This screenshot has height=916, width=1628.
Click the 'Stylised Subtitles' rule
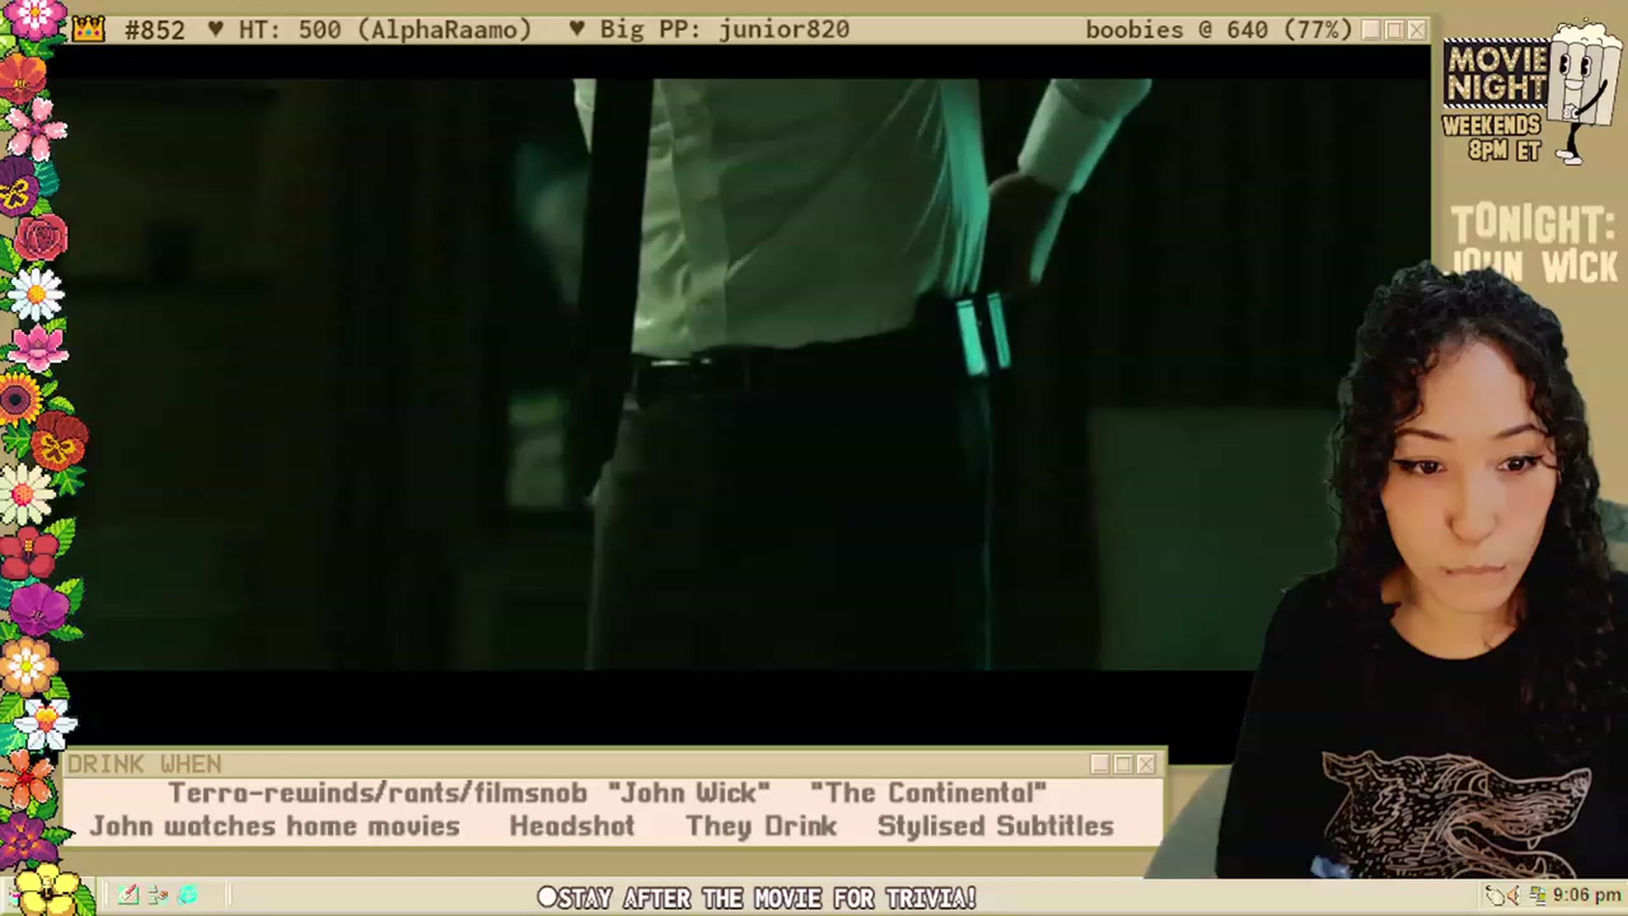996,826
